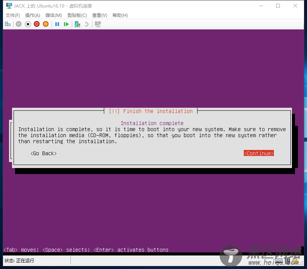Click the Ctrl+Alt+Del keyboard icon
The image size is (307, 269).
8,24
